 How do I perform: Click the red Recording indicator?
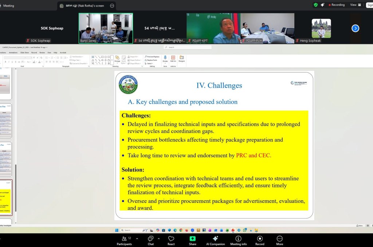click(x=337, y=5)
